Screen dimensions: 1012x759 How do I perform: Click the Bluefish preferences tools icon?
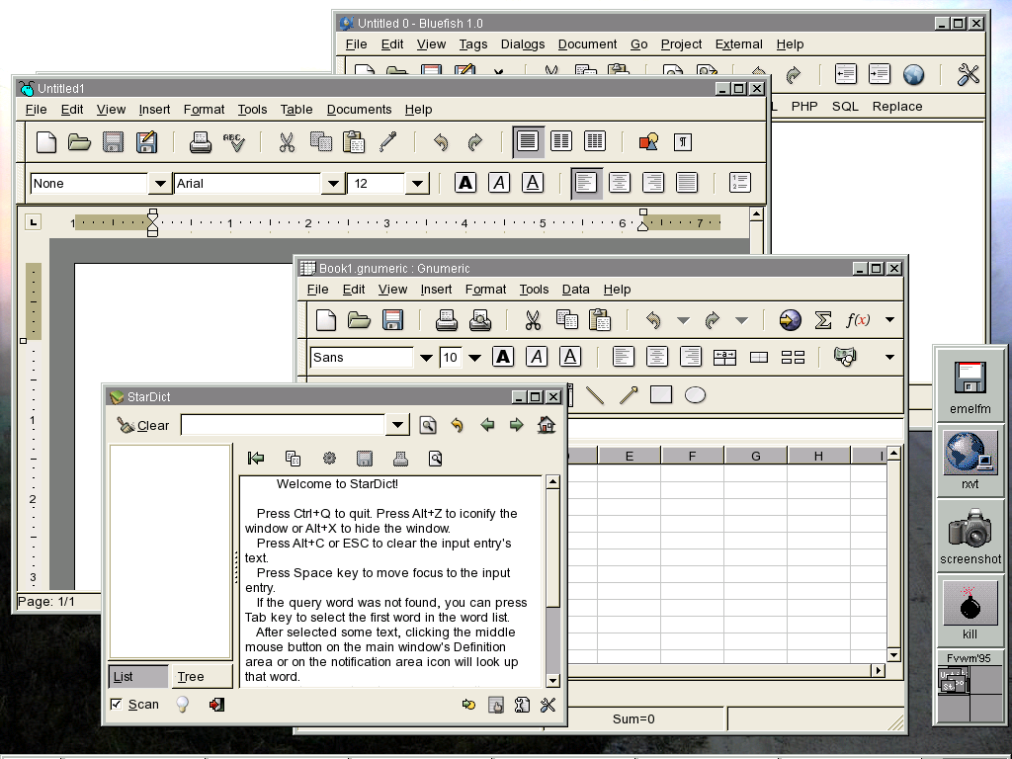click(969, 75)
